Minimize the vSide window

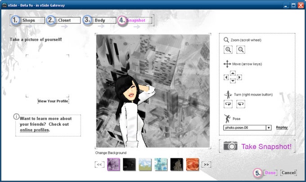click(x=286, y=5)
